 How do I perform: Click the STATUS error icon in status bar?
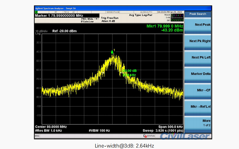(145, 136)
